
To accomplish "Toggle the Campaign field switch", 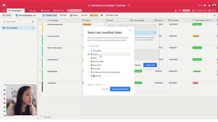I will click(89, 51).
